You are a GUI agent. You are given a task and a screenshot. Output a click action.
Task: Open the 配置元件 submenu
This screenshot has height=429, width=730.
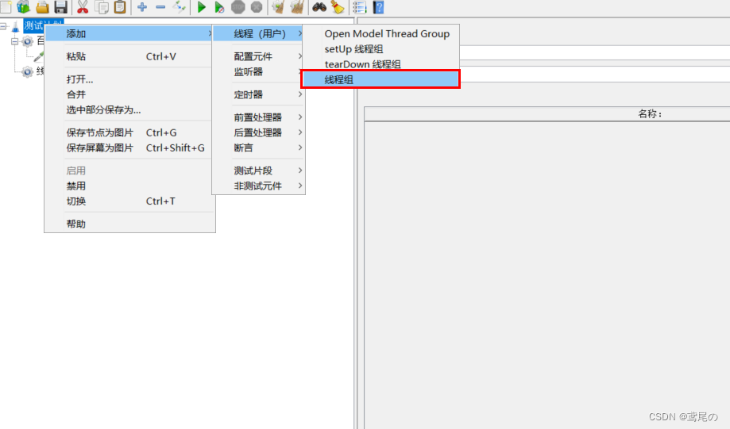pos(258,56)
